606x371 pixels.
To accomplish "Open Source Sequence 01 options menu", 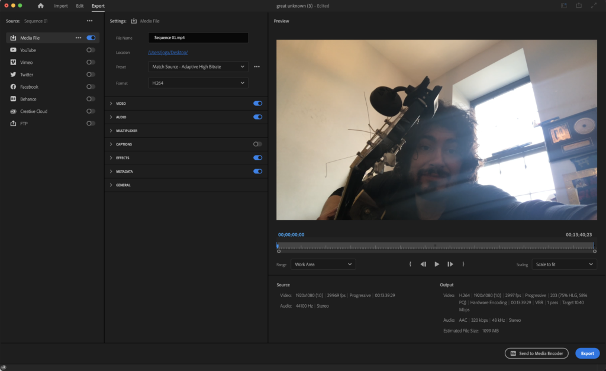I will pos(90,21).
